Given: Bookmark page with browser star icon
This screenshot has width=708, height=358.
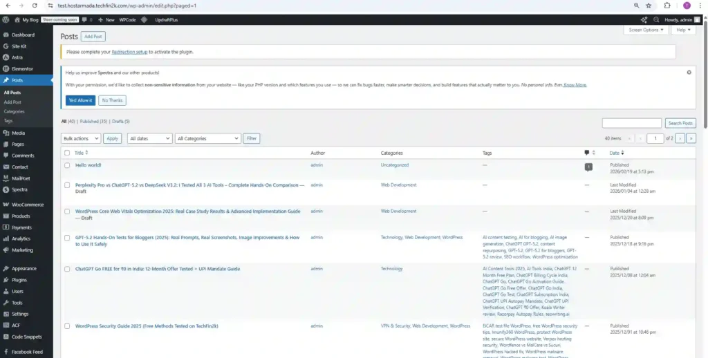Looking at the screenshot, I should click(649, 6).
